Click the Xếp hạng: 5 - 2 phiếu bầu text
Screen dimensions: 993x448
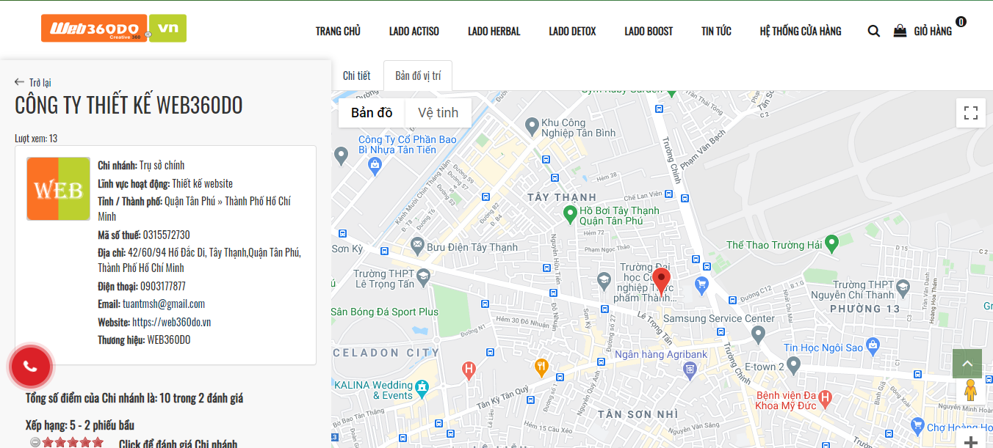(x=80, y=425)
